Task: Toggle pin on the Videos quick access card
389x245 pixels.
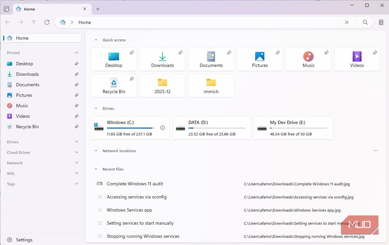Action: 375,52
